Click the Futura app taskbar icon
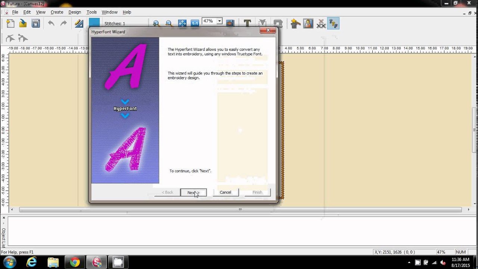Image resolution: width=478 pixels, height=269 pixels. (97, 262)
